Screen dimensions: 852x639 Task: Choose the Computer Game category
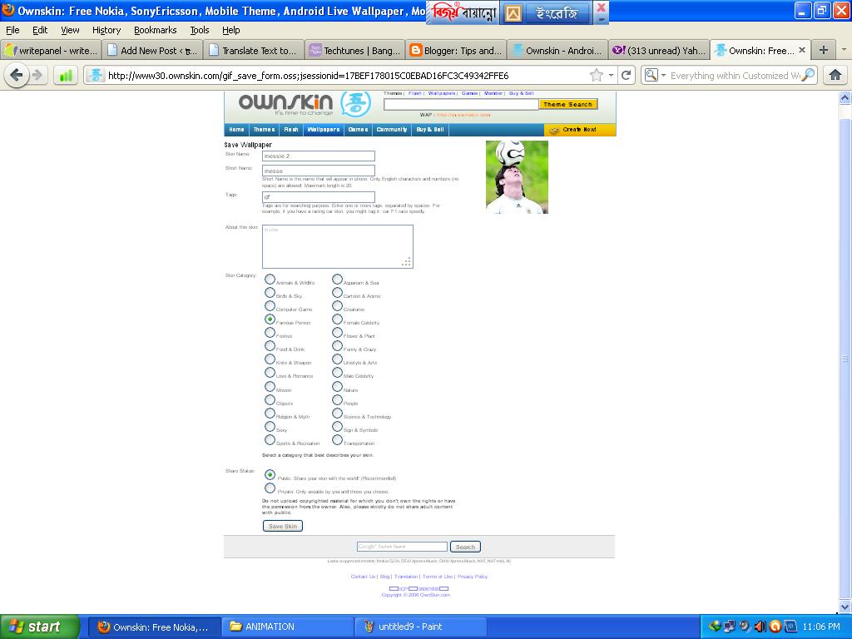[x=270, y=306]
